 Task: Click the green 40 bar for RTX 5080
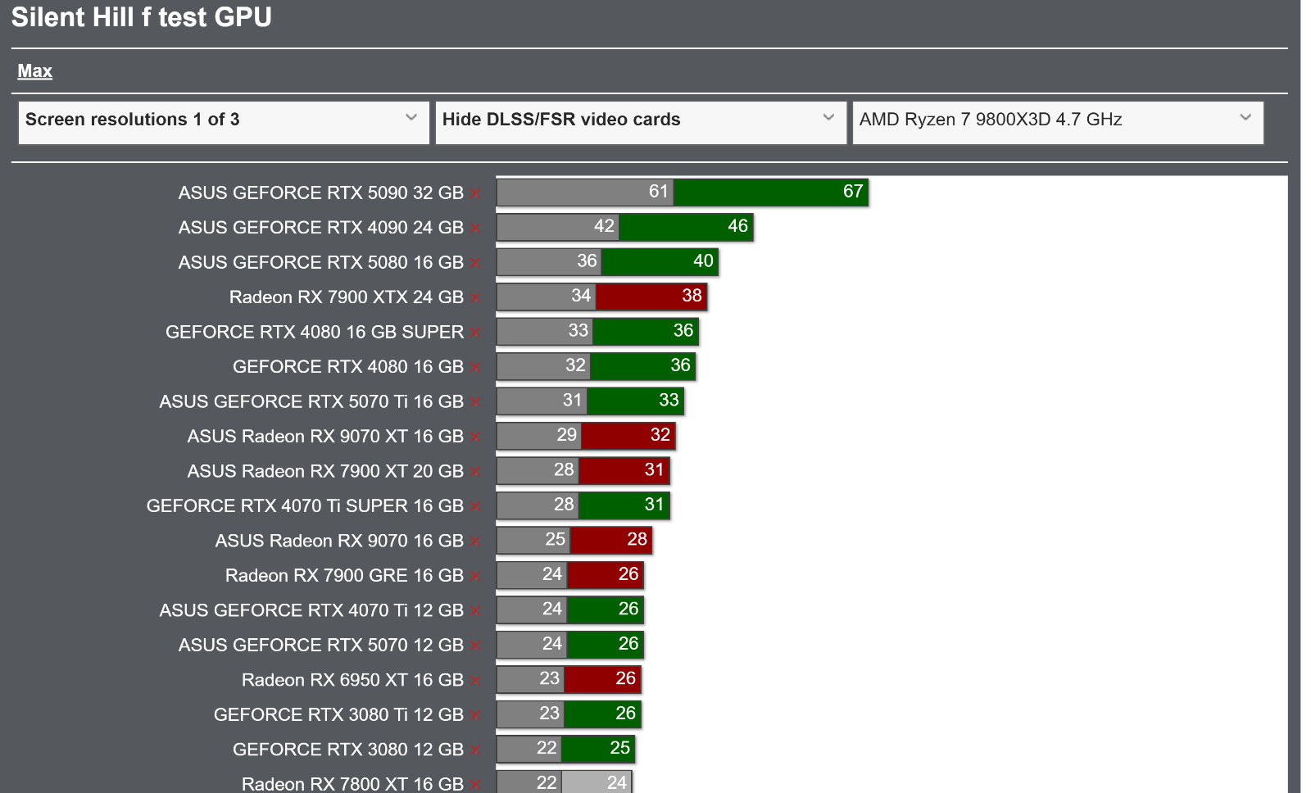(x=660, y=262)
